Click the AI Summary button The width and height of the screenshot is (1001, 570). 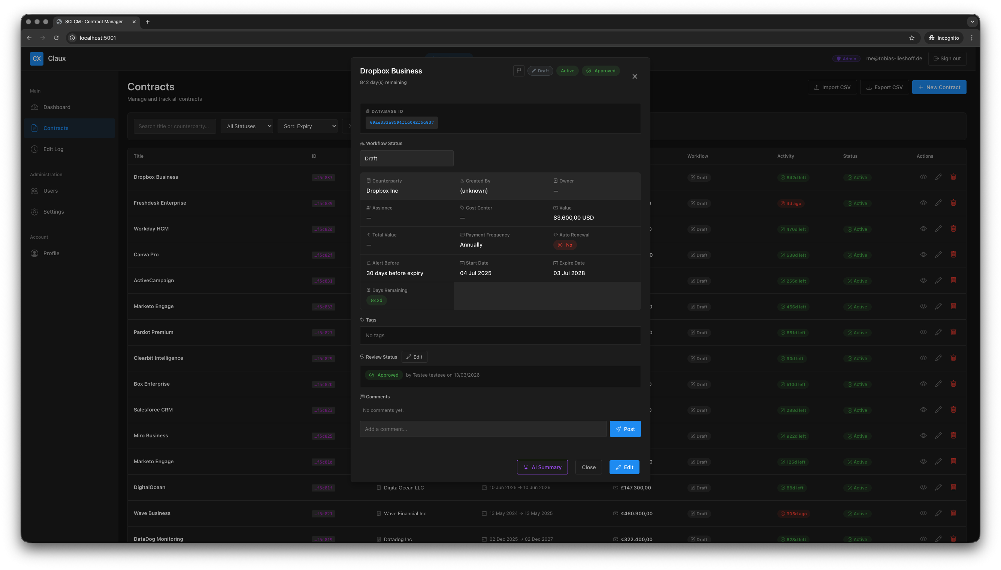click(542, 467)
